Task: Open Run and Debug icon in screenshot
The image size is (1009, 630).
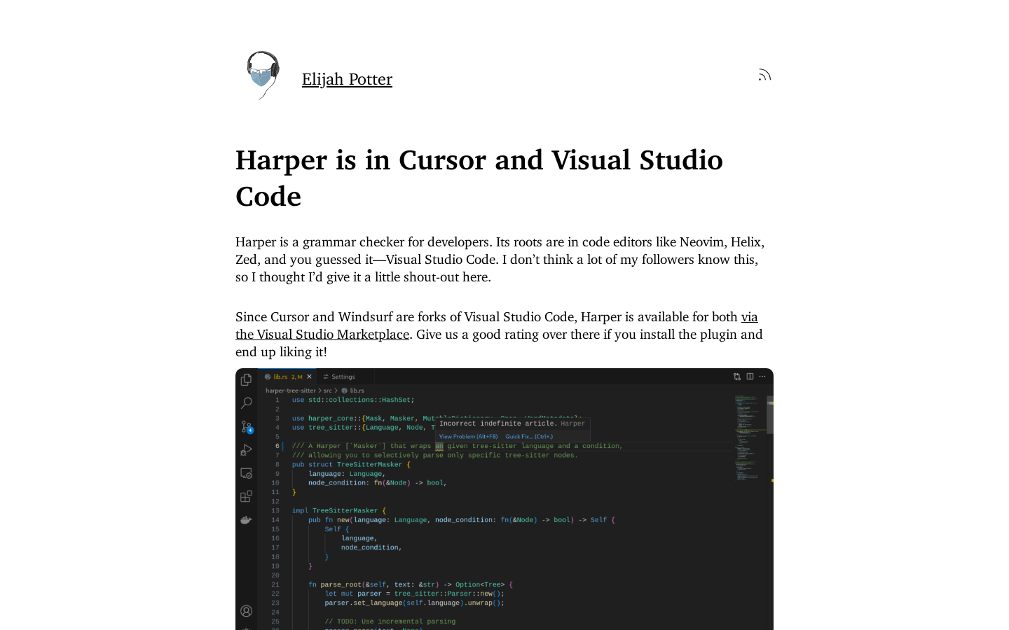Action: 246,450
